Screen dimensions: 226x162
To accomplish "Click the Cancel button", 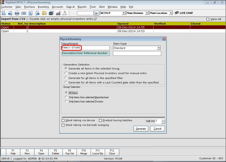I will click(x=157, y=129).
